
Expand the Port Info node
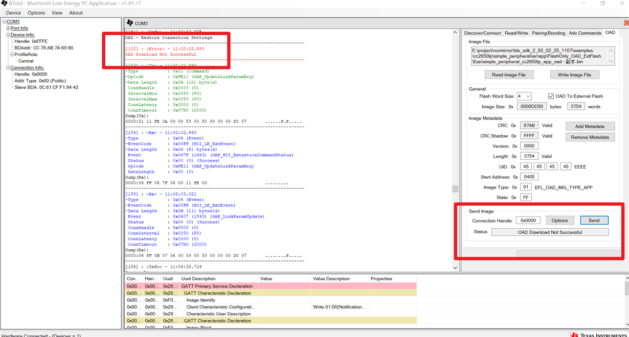coord(8,29)
